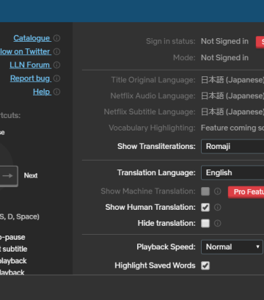Viewport: 264px width, 300px height.
Task: Click the Netflix Subtitle Language value Japanese
Action: 232,111
